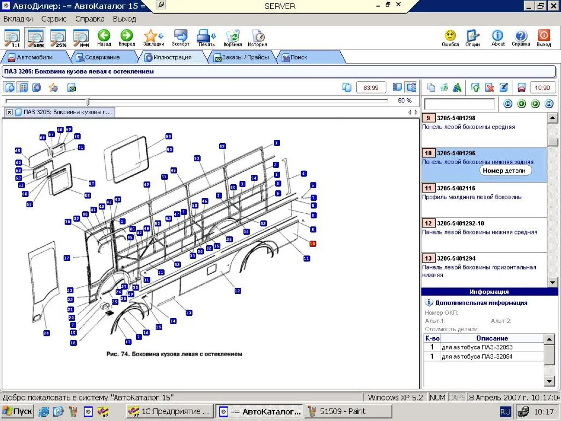Viewport: 561px width, 421px height.
Task: Select part 13 3205-5401294
Action: click(x=484, y=270)
